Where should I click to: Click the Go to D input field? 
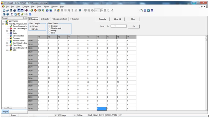[x=119, y=26]
